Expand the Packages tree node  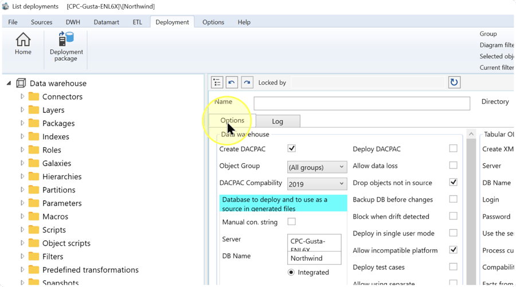tap(22, 123)
